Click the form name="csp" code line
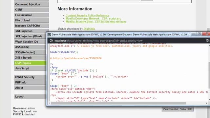 click(x=73, y=89)
